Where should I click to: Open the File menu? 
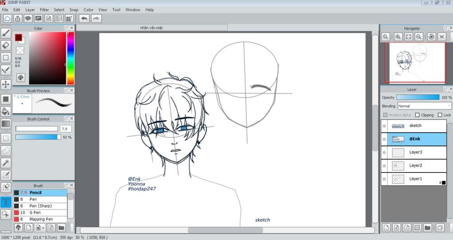coord(5,10)
